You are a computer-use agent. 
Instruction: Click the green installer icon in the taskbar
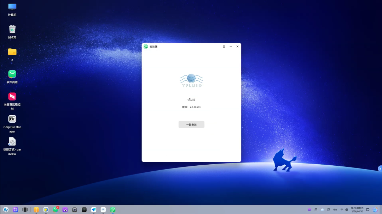click(113, 210)
